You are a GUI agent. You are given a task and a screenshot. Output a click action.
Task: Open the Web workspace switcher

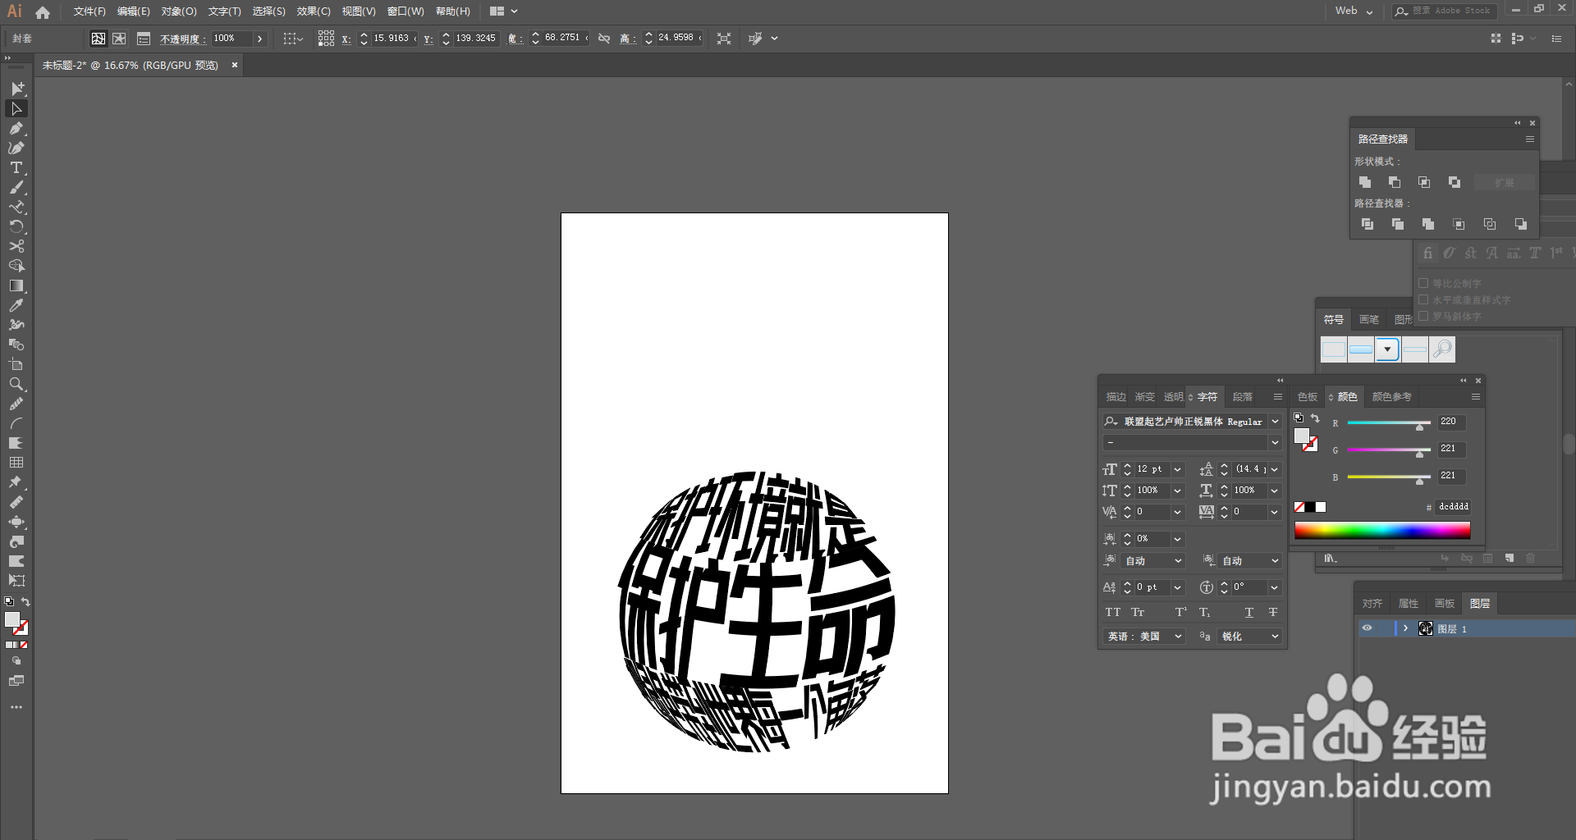coord(1354,11)
